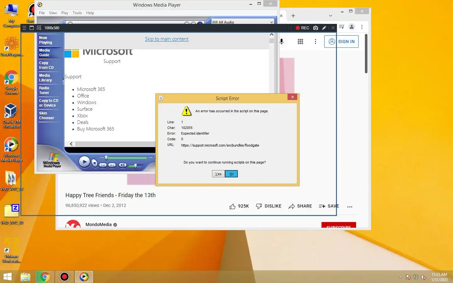Expand Chrome's tab search chevron
Viewport: 453px width, 283px height.
click(330, 16)
